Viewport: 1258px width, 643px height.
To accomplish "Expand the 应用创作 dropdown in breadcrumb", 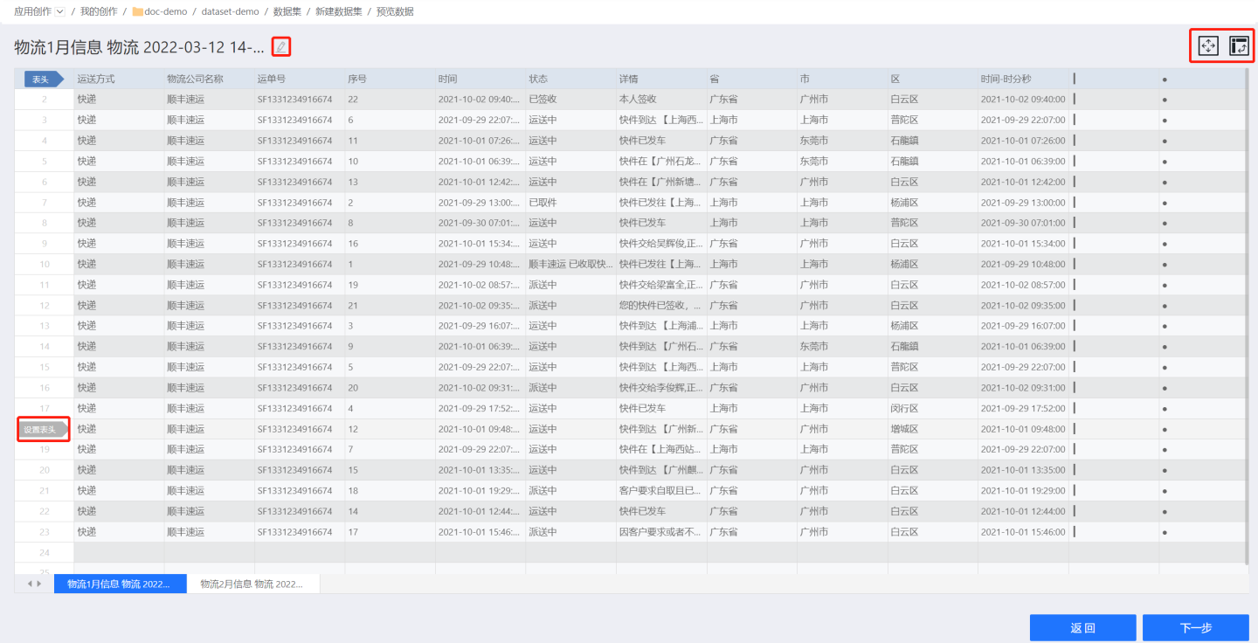I will 59,12.
